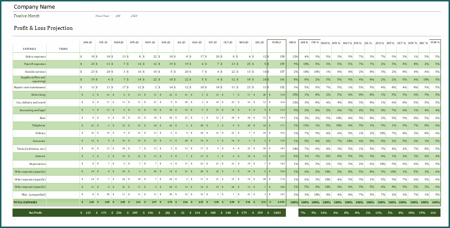Click the EXPENSES column header
Image resolution: width=450 pixels, height=228 pixels.
point(29,49)
